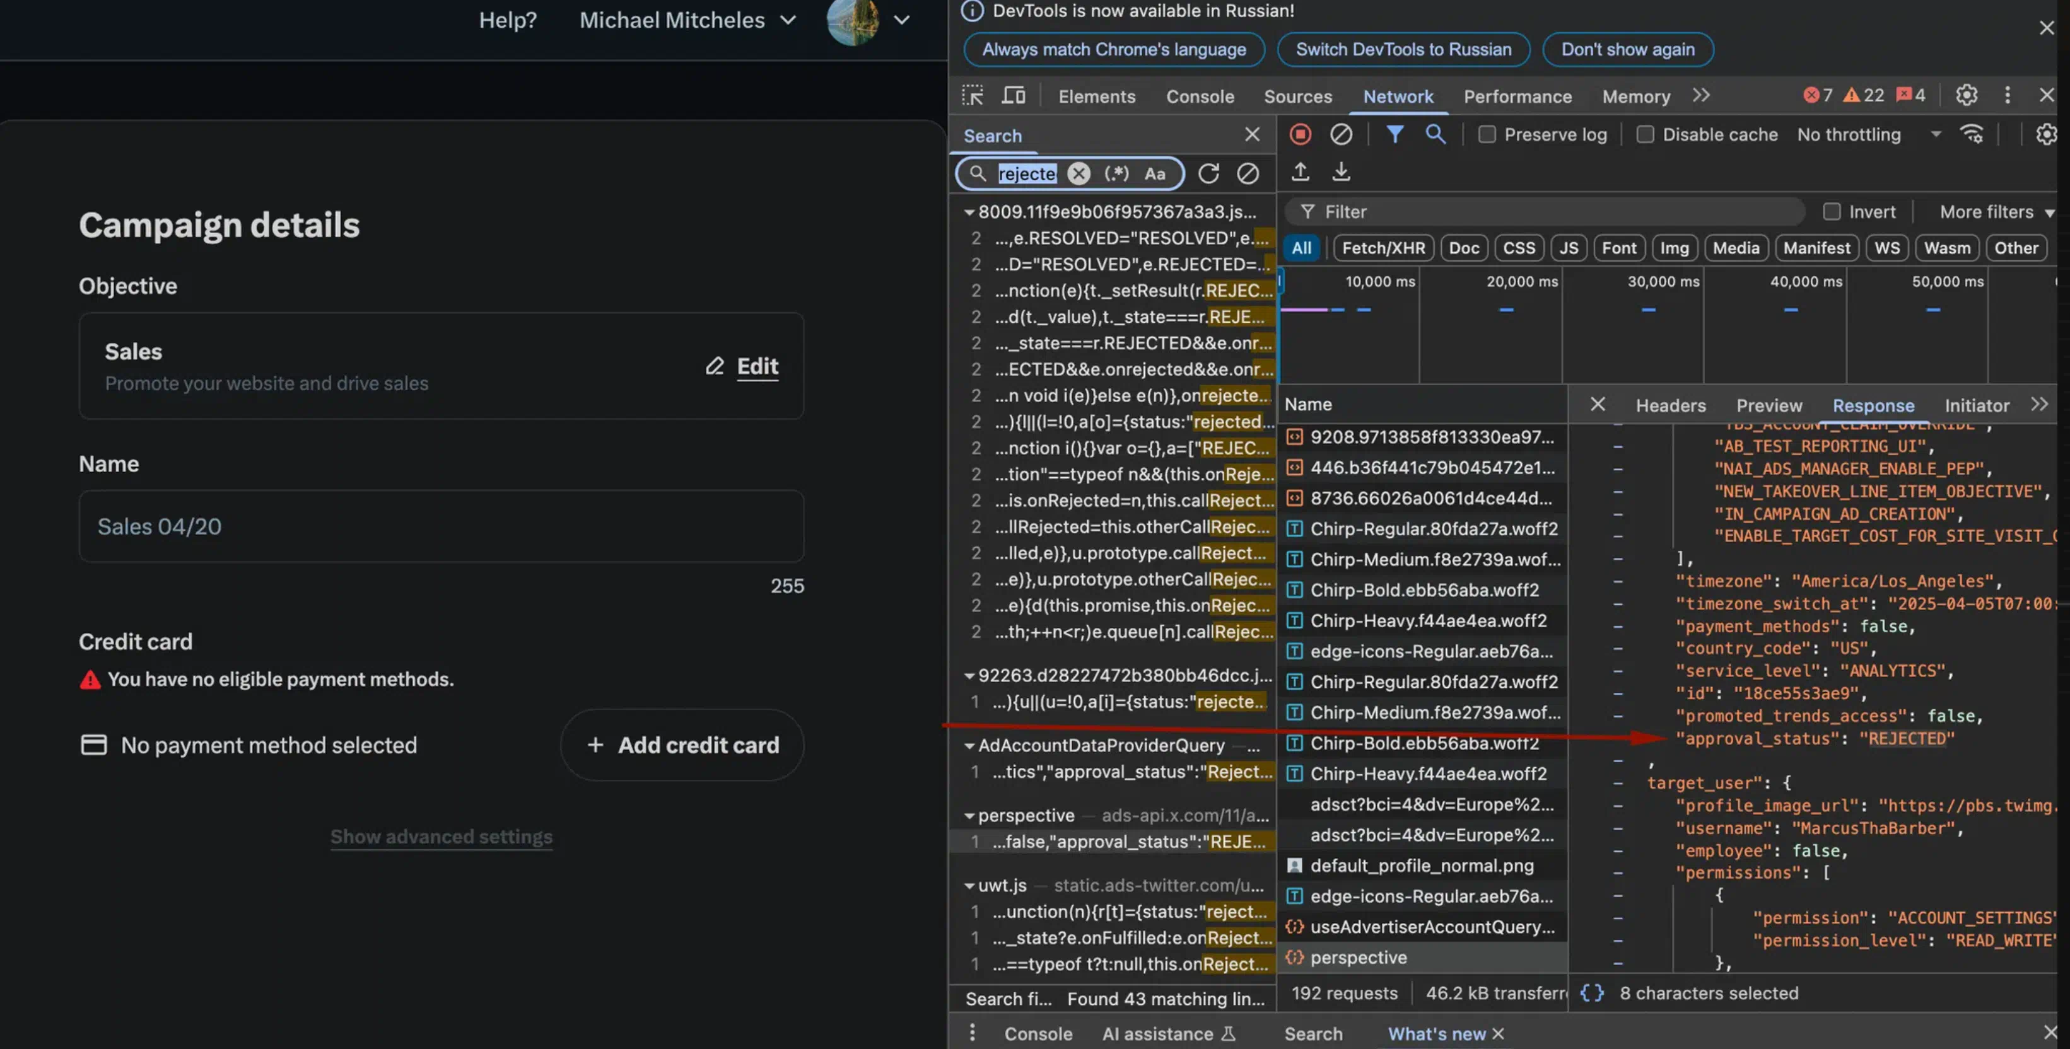Clear the network log icon

pos(1340,134)
